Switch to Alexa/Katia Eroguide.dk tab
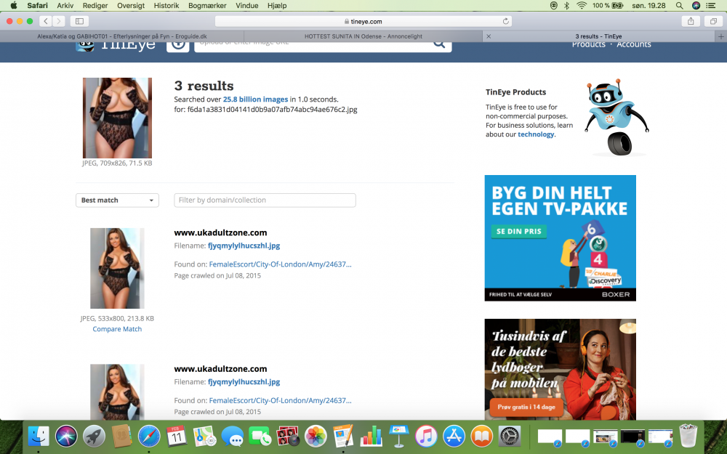 (x=122, y=36)
